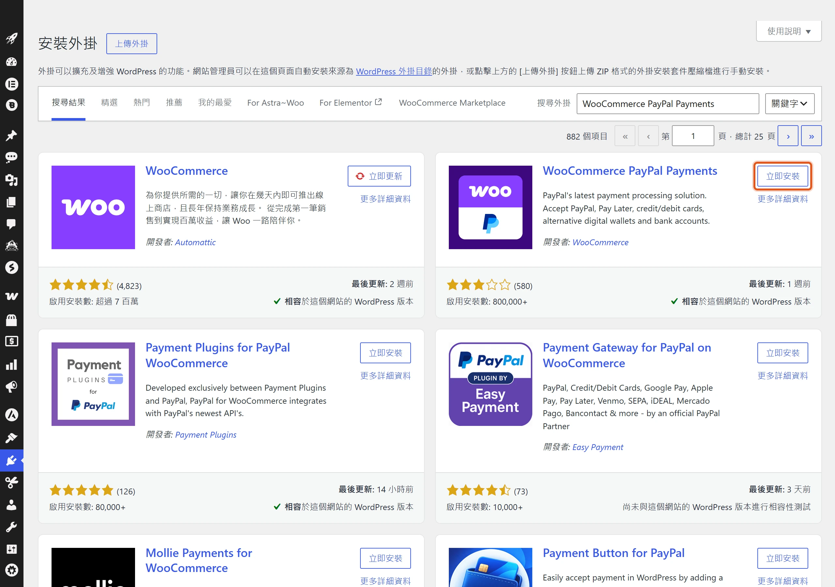835x587 pixels.
Task: Open 更多詳細資料 for Payment Gateway for PayPal
Action: 782,375
